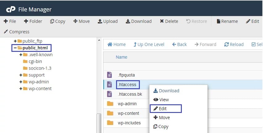Click the tree panel scrollbar up arrow
The width and height of the screenshot is (263, 133).
[x=99, y=40]
